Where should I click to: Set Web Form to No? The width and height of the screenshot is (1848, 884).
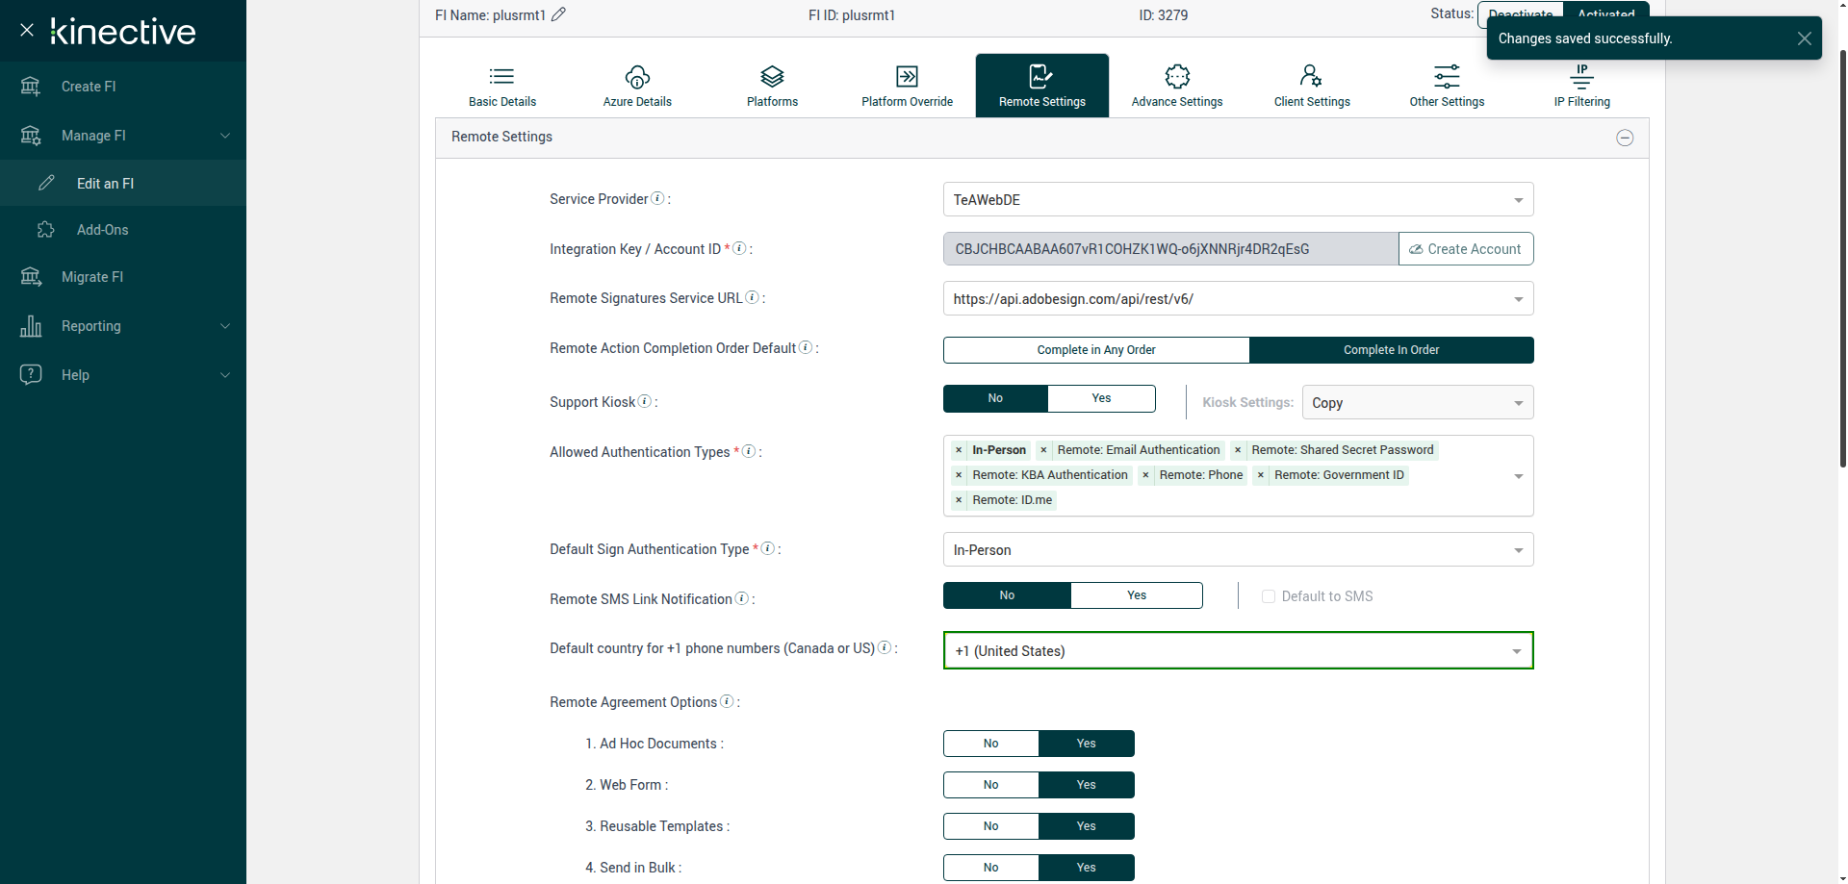[x=991, y=785]
